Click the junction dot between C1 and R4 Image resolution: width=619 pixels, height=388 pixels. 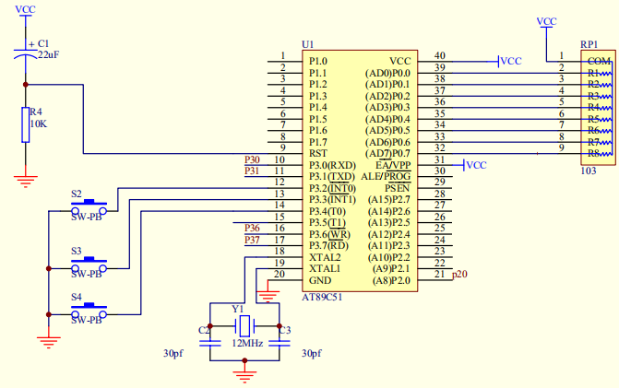click(x=26, y=85)
